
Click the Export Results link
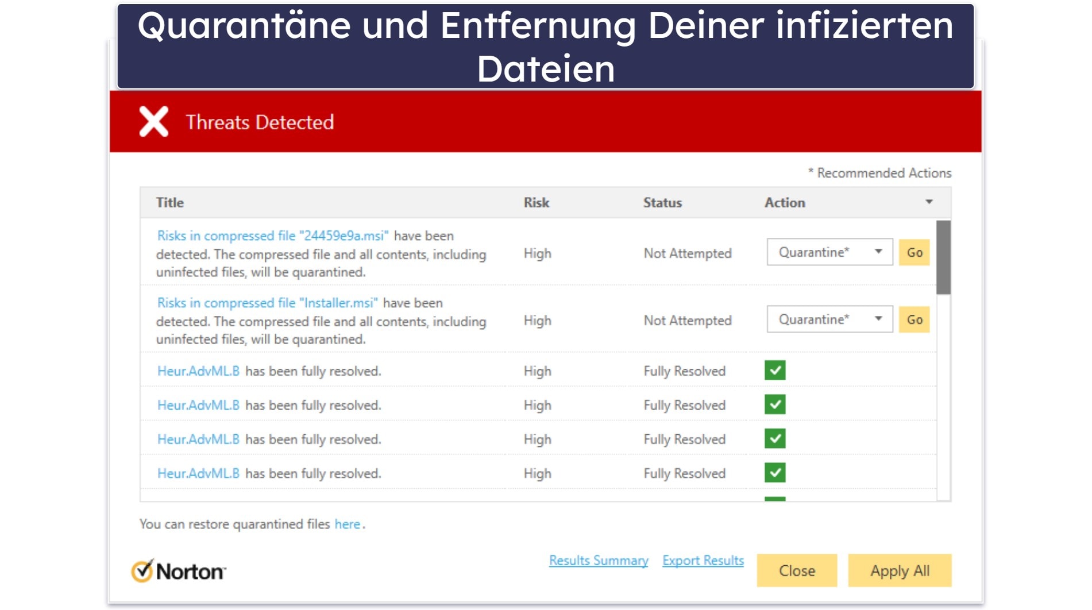pos(703,561)
